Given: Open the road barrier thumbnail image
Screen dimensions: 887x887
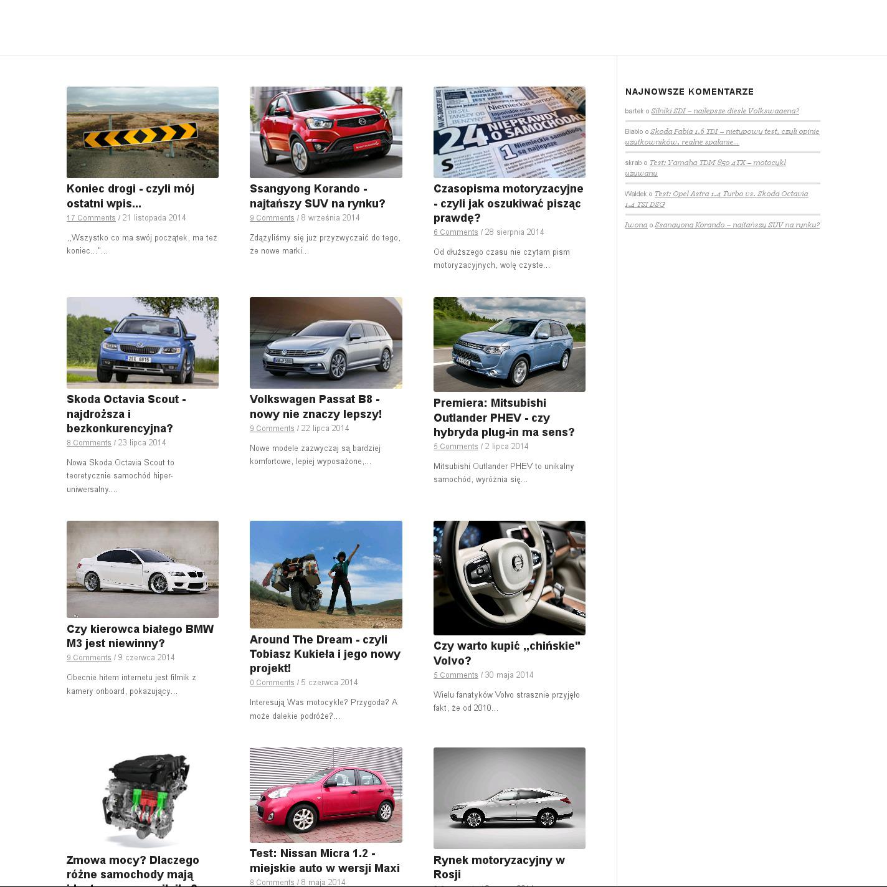Looking at the screenshot, I should 142,132.
